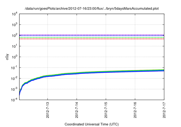Select the 2012-7-15 date tick label
The width and height of the screenshot is (181, 127).
106,110
